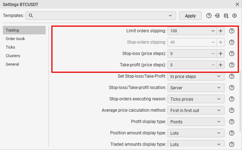
Task: Open the Templates dropdown arrow
Action: (170, 16)
